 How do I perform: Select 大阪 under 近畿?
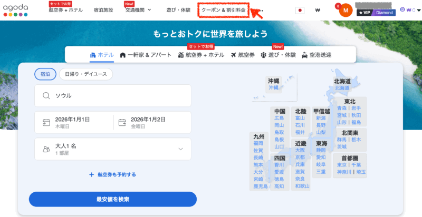pyautogui.click(x=300, y=150)
